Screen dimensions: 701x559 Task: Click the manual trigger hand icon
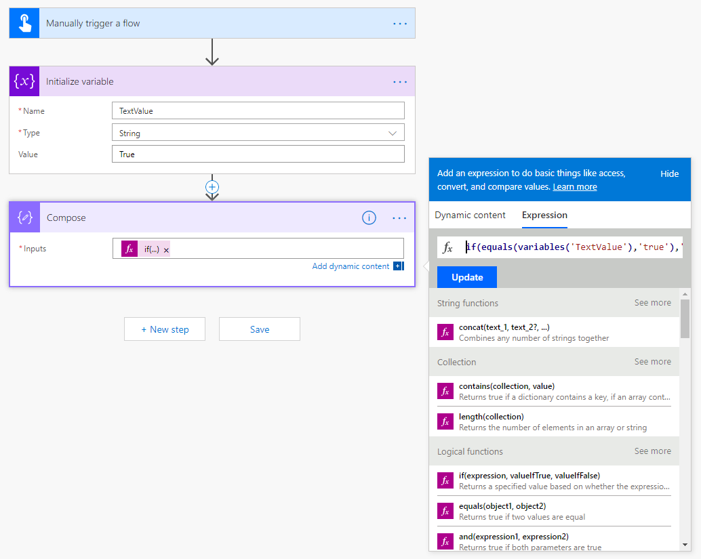click(24, 23)
